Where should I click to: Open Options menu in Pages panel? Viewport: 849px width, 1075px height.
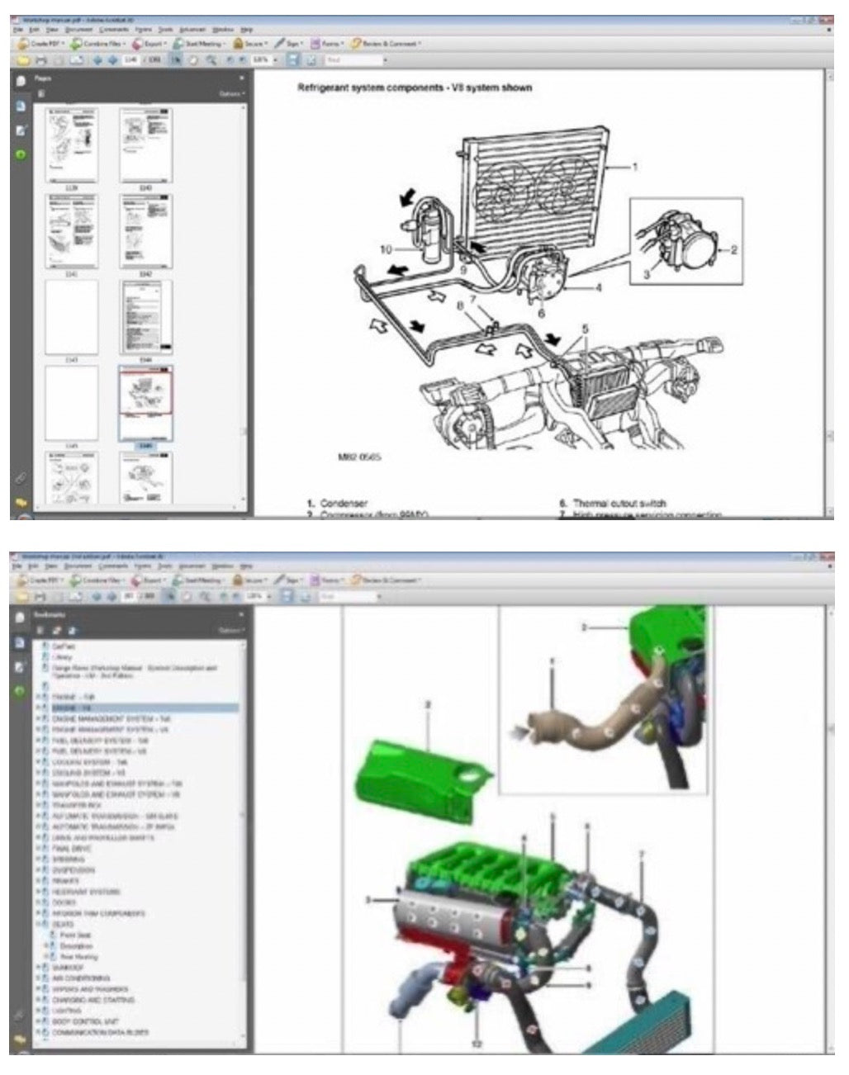click(x=231, y=94)
